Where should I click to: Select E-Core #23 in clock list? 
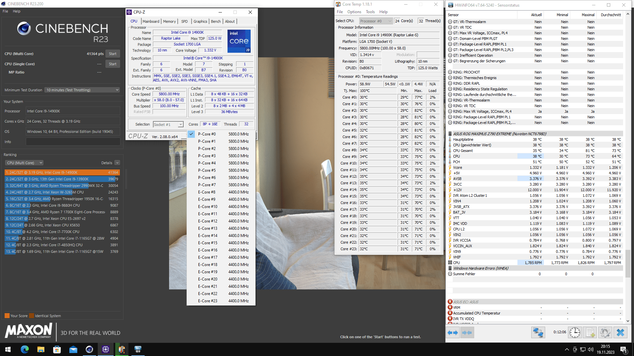pyautogui.click(x=221, y=301)
